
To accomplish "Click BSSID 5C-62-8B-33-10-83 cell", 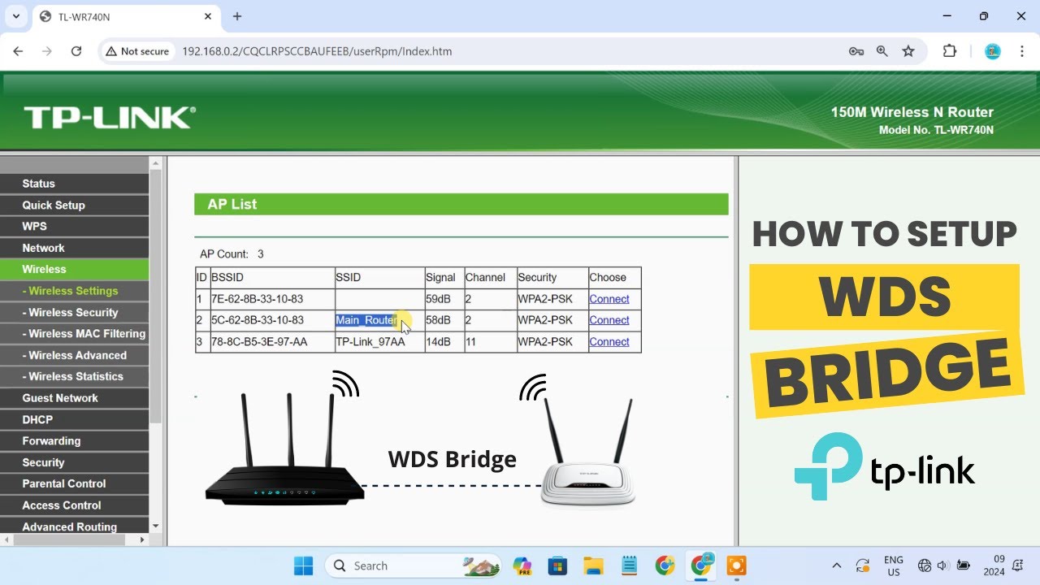I will tap(272, 320).
